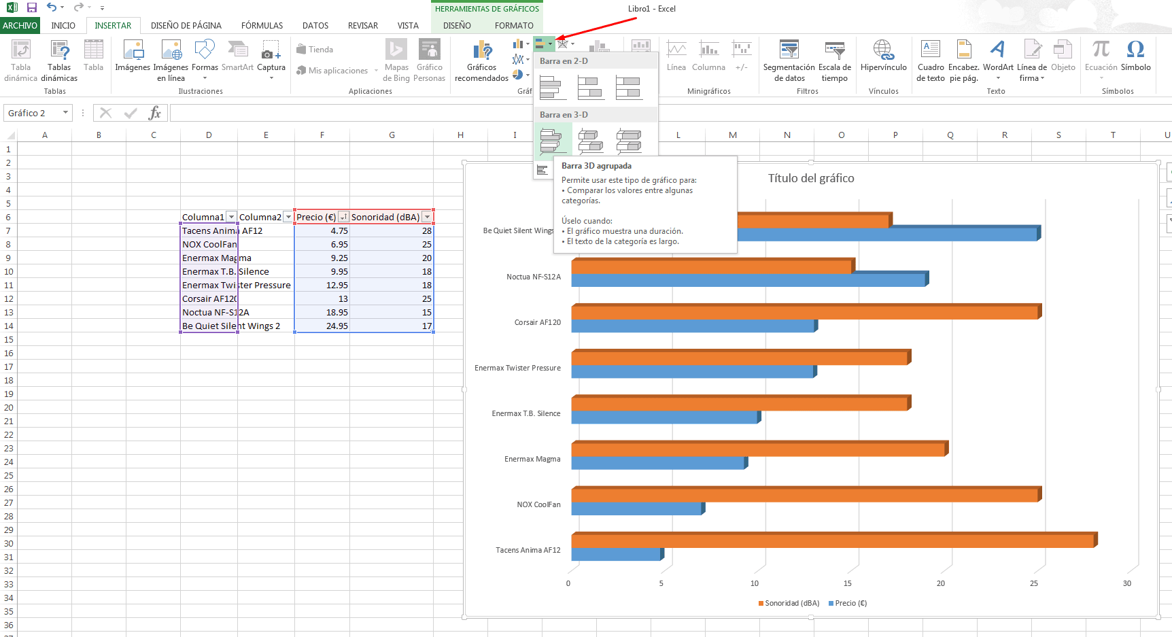The width and height of the screenshot is (1172, 637).
Task: Insert a Columna sparkline
Action: [x=708, y=56]
